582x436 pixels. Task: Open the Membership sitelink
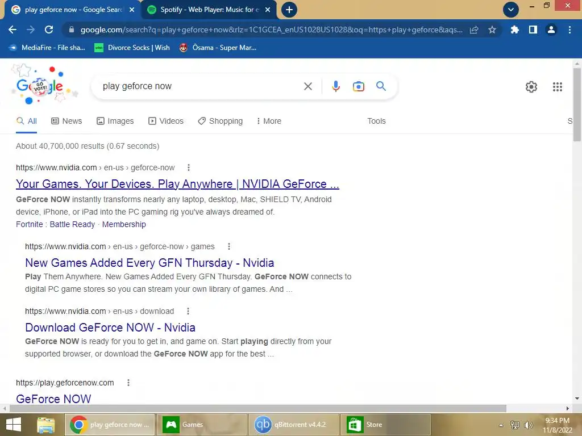tap(124, 224)
